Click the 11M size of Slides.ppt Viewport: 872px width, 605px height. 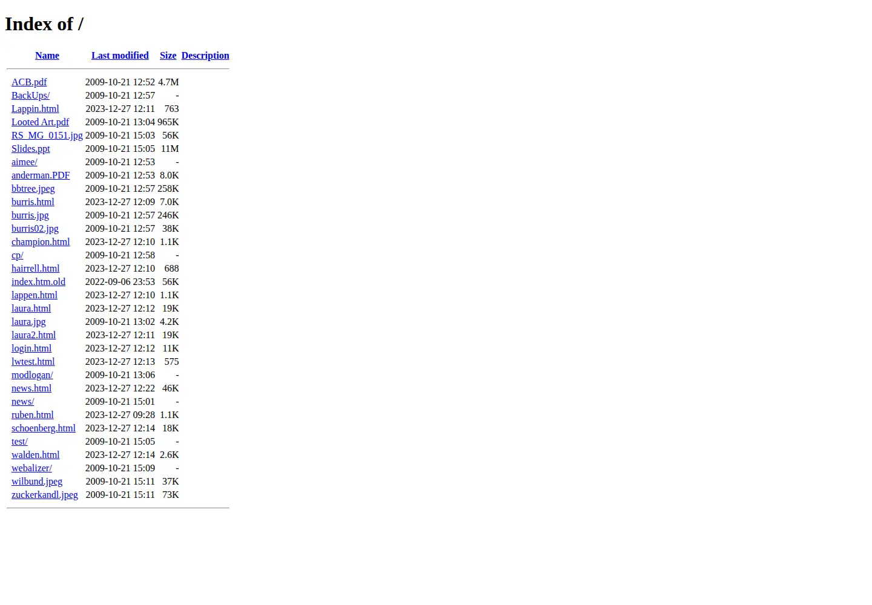pyautogui.click(x=170, y=149)
